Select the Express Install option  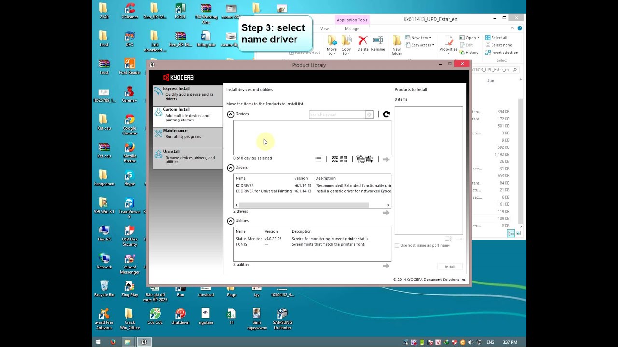tap(188, 94)
